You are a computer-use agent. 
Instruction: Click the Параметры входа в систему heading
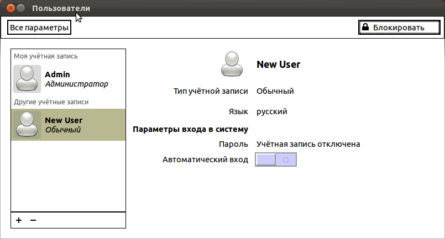click(190, 129)
